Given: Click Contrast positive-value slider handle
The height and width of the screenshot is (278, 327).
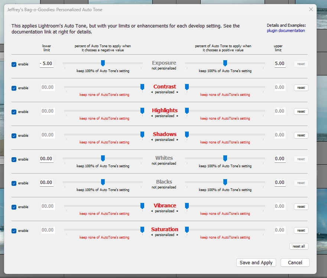Looking at the screenshot, I should [x=187, y=87].
